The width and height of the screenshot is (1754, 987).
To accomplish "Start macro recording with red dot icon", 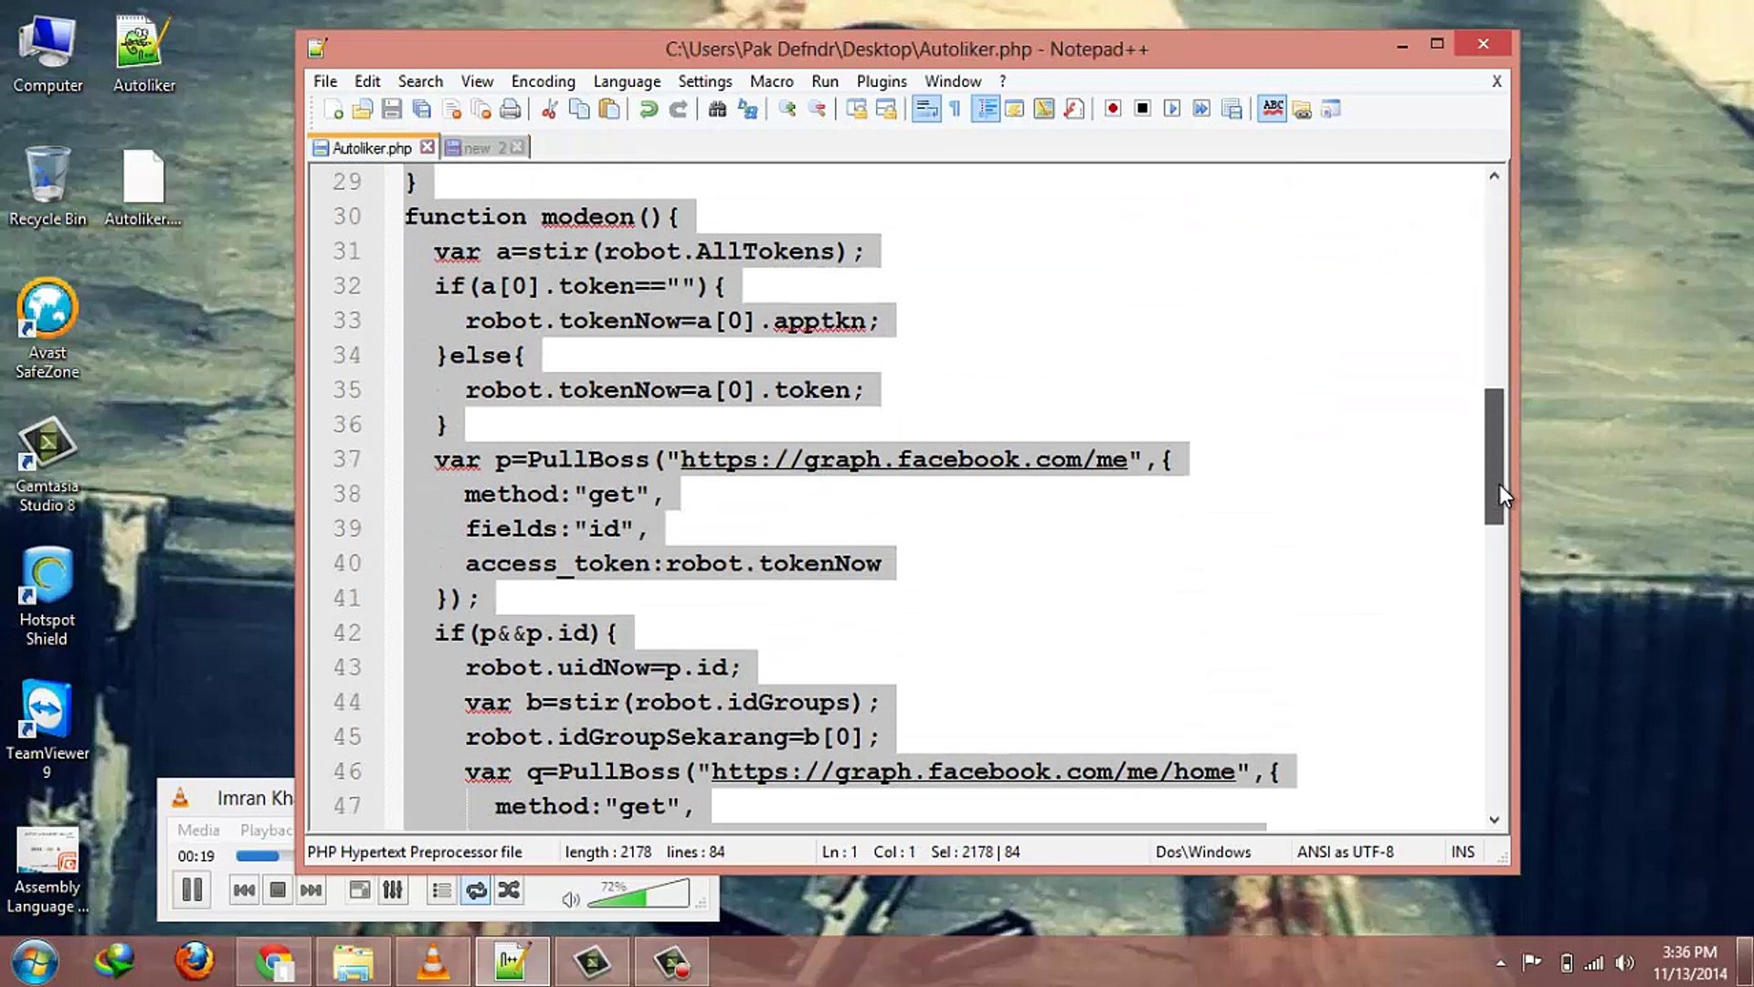I will [x=1112, y=109].
